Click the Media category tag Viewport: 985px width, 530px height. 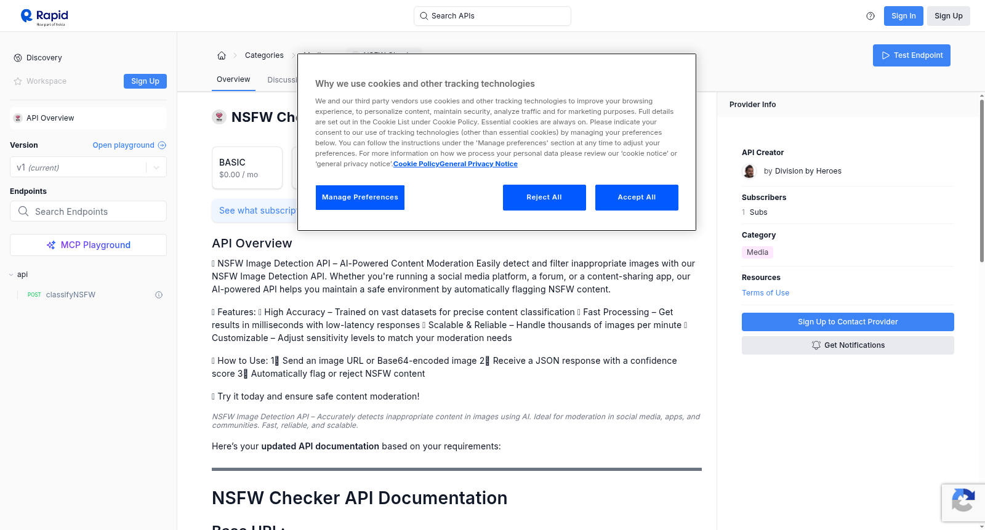coord(757,252)
